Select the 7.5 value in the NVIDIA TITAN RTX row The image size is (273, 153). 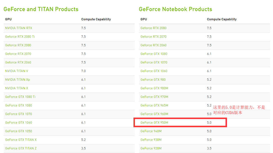tap(83, 28)
